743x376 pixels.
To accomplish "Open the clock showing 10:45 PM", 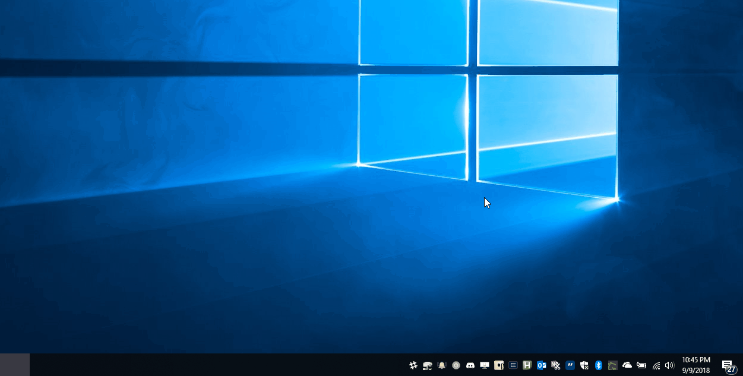I will pyautogui.click(x=696, y=365).
